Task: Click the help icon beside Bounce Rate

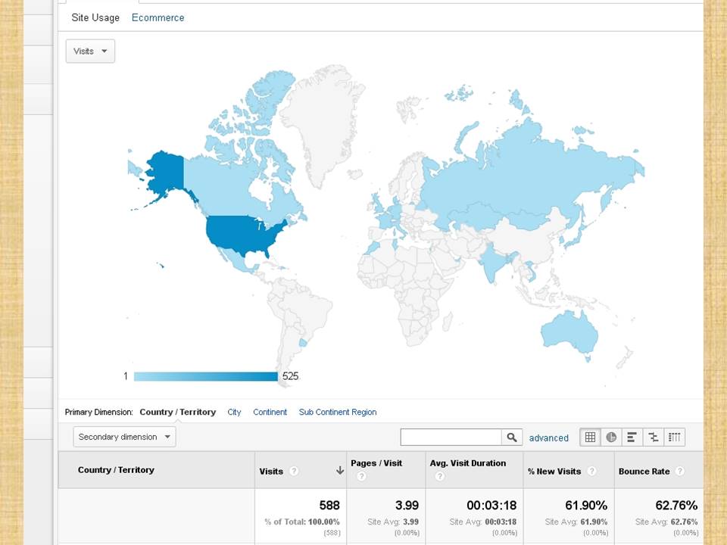Action: pyautogui.click(x=680, y=471)
